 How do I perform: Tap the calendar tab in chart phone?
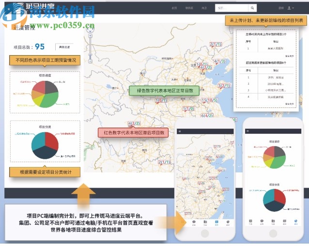click(x=250, y=222)
